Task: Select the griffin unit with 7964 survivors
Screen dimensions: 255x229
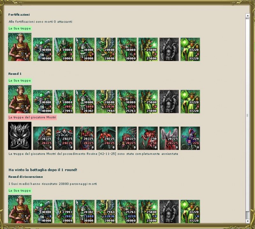Action: point(106,101)
